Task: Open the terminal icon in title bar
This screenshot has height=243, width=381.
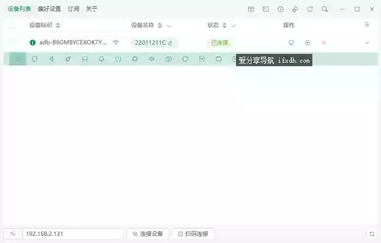Action: 266,9
